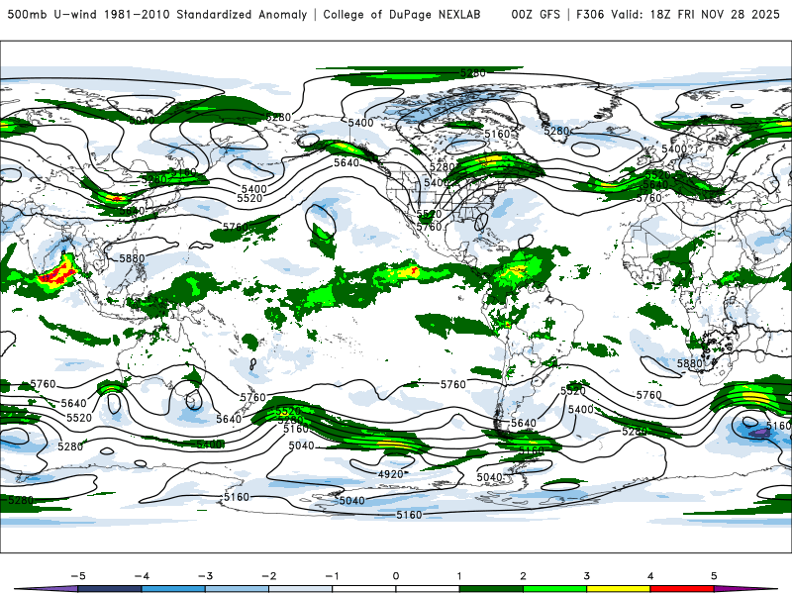
Task: Click the '-4' color bar tick label
Action: pos(142,576)
